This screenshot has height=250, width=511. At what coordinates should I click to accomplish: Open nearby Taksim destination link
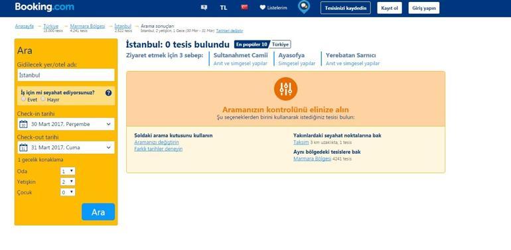[x=301, y=143]
